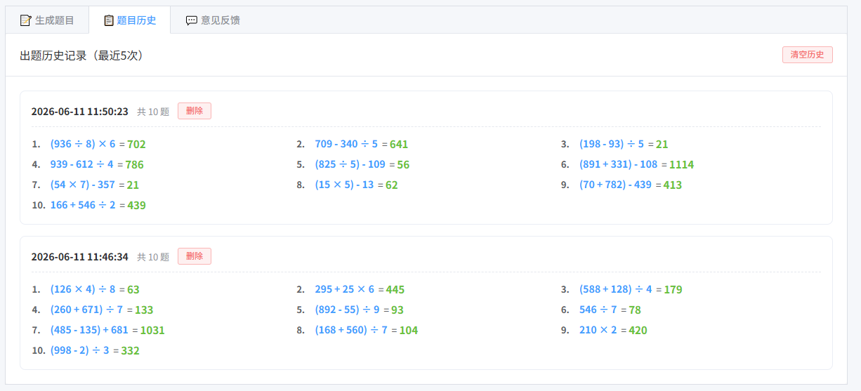This screenshot has height=391, width=861.
Task: Click the answer 1114 in first record
Action: pos(681,164)
